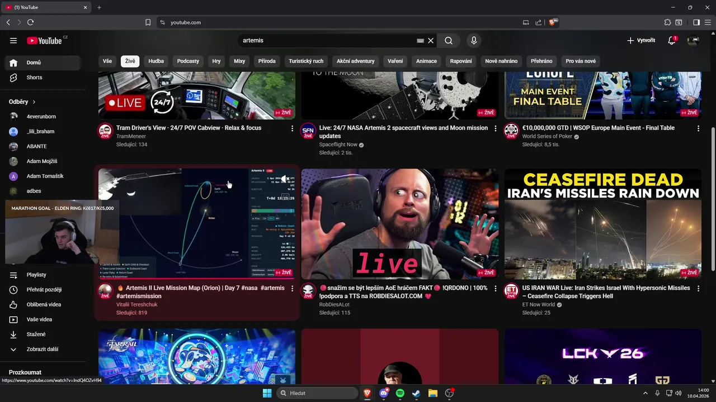Open more options for Spaceflight Now video
Screen dimensions: 716x402
pos(495,128)
